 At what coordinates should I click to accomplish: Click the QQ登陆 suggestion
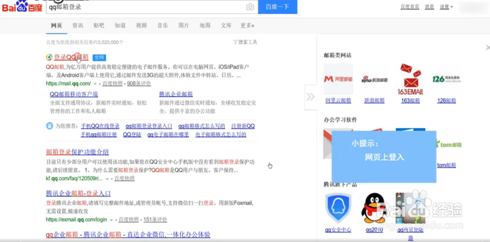tap(132, 135)
